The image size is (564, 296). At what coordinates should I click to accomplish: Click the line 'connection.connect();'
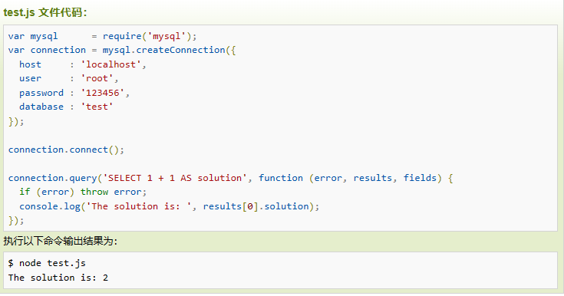[66, 150]
